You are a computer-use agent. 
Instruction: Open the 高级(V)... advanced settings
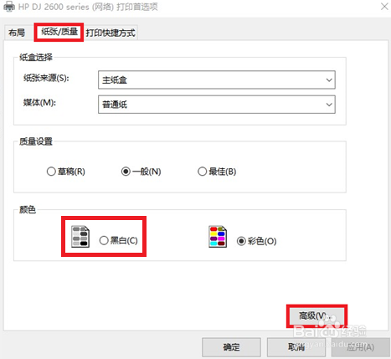[x=316, y=316]
